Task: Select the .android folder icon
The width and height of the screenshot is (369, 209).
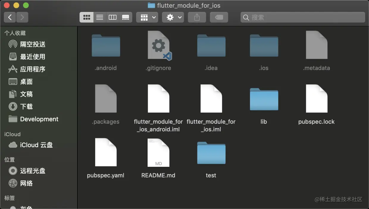Action: pyautogui.click(x=106, y=46)
